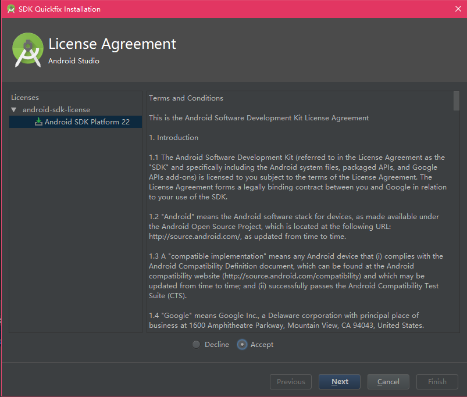The height and width of the screenshot is (397, 467).
Task: Click the Accept label text
Action: pyautogui.click(x=262, y=345)
